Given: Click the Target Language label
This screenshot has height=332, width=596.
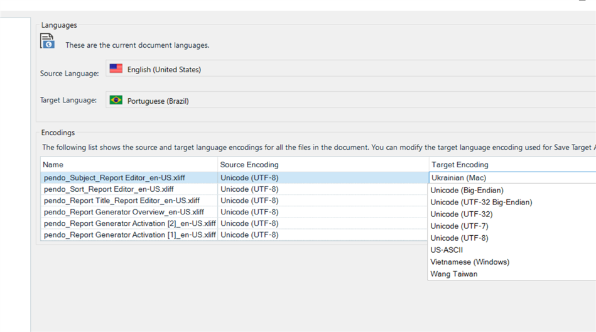Looking at the screenshot, I should click(x=68, y=100).
